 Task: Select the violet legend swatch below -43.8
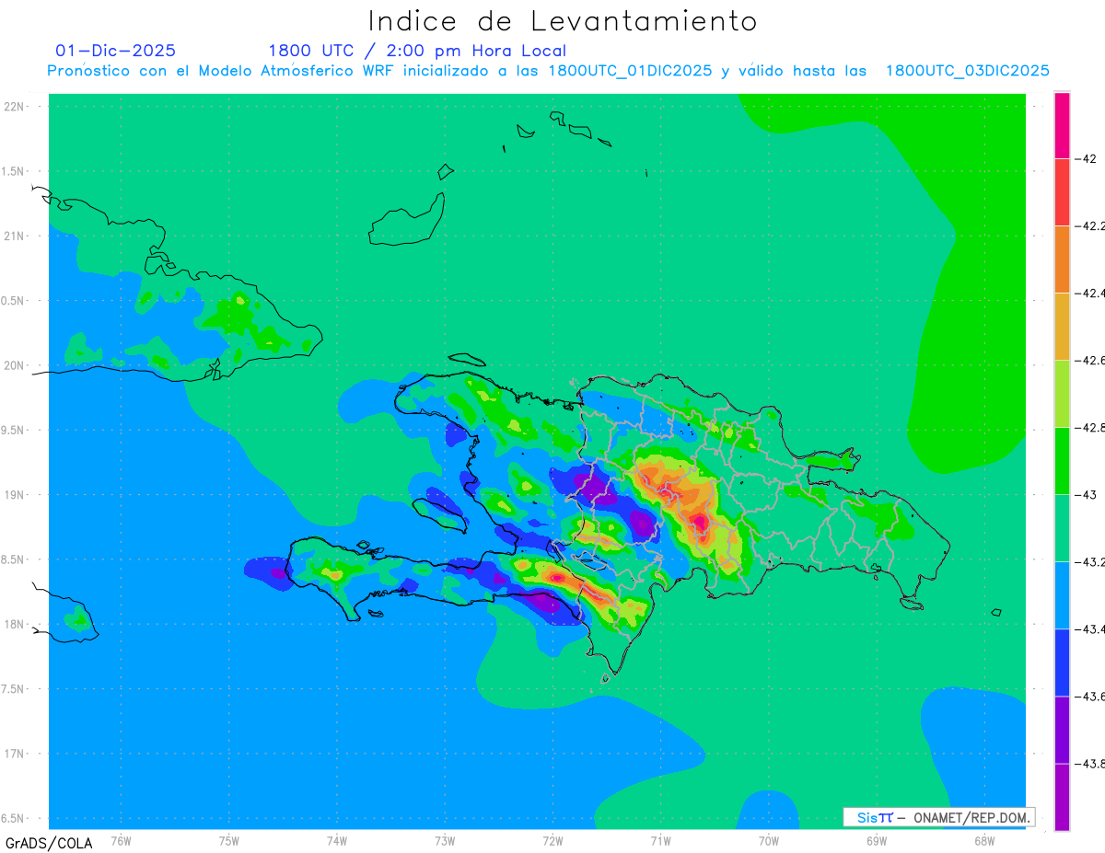pos(1062,797)
